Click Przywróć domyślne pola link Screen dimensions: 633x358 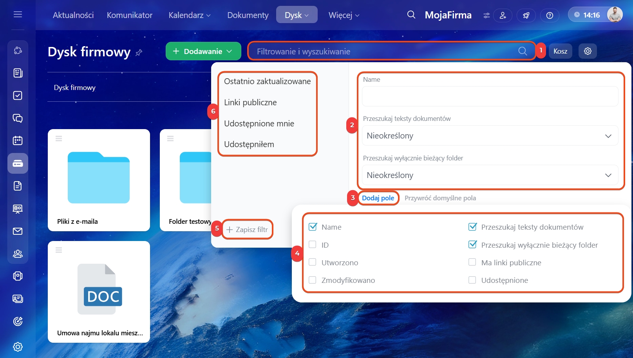[440, 198]
